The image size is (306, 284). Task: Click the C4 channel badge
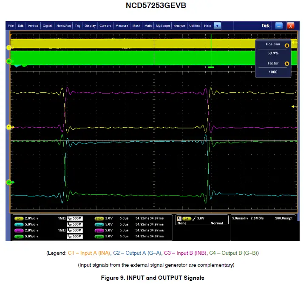(19, 237)
